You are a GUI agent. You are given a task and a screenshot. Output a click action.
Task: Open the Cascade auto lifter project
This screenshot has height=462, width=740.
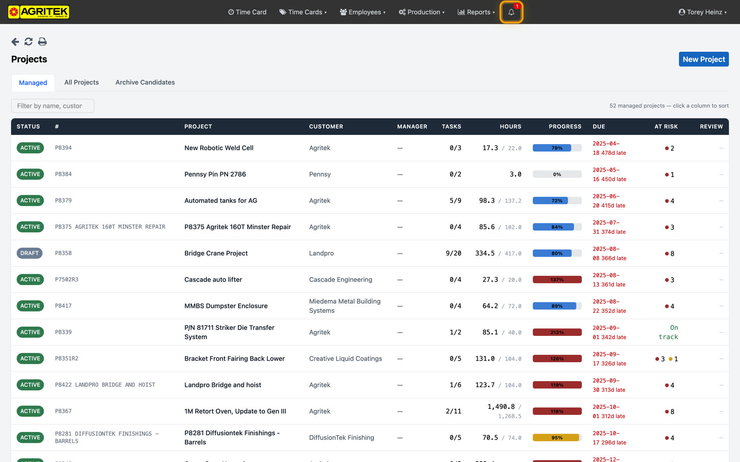(213, 280)
